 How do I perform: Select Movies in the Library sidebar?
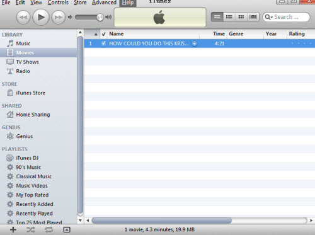(38, 52)
